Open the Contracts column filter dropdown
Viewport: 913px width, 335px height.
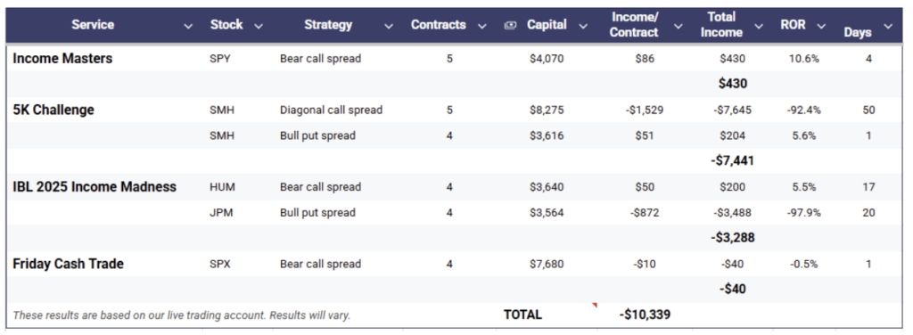point(482,26)
